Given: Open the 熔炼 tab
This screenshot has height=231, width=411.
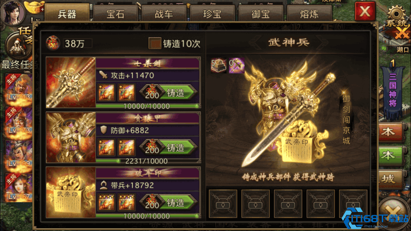Looking at the screenshot, I should (x=309, y=13).
